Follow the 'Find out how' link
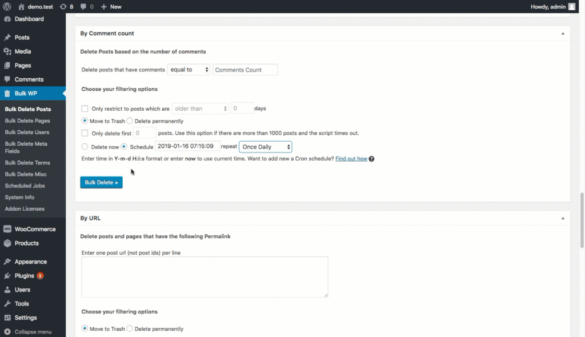Image resolution: width=585 pixels, height=337 pixels. (x=351, y=159)
